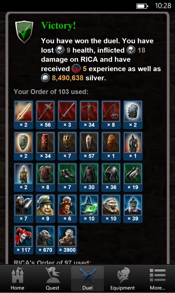The height and width of the screenshot is (293, 175).
Task: Select the war hammer item ×56
Action: pyautogui.click(x=45, y=115)
